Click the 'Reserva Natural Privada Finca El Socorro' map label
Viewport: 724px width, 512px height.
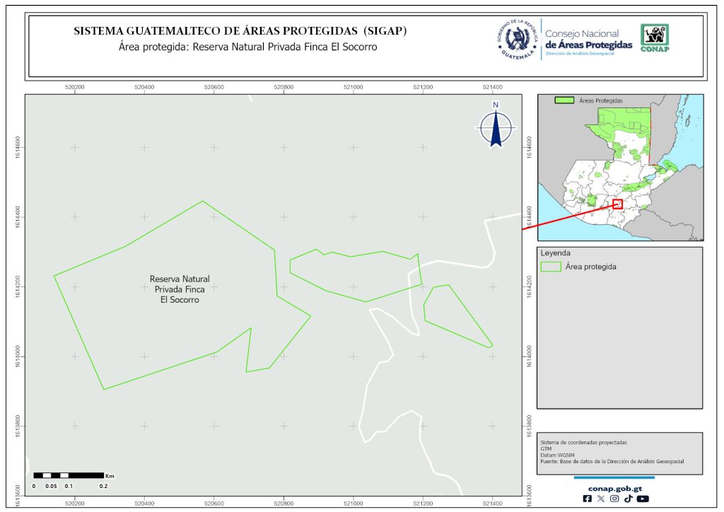coord(180,289)
